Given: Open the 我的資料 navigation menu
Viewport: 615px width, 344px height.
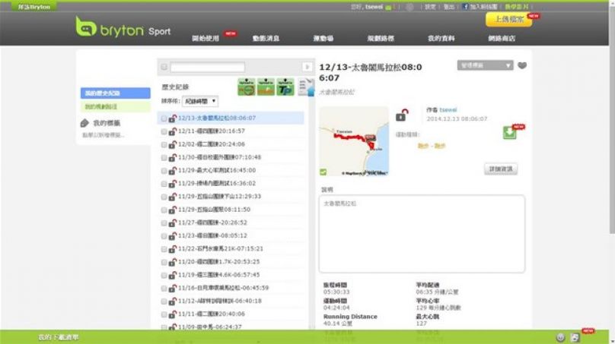Looking at the screenshot, I should 441,38.
